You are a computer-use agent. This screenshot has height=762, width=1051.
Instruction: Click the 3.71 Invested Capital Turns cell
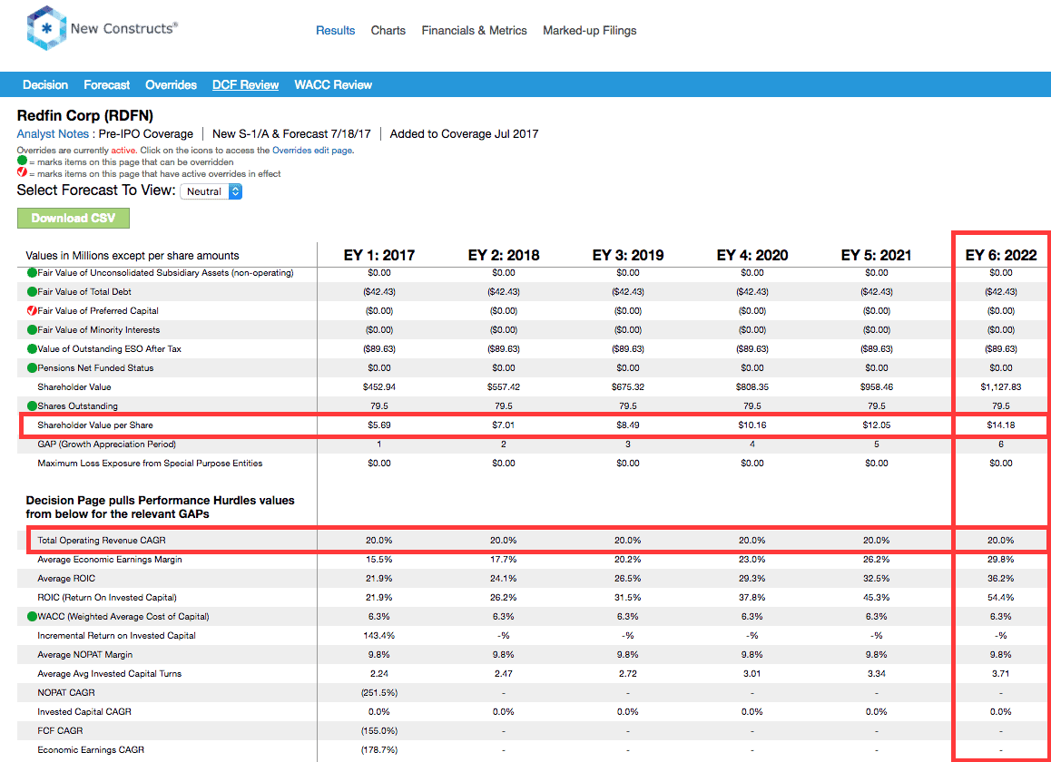[x=1001, y=673]
